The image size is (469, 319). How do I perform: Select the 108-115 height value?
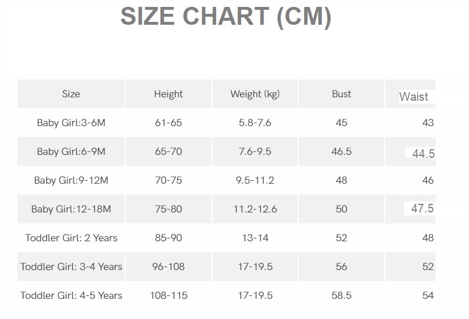click(x=168, y=295)
